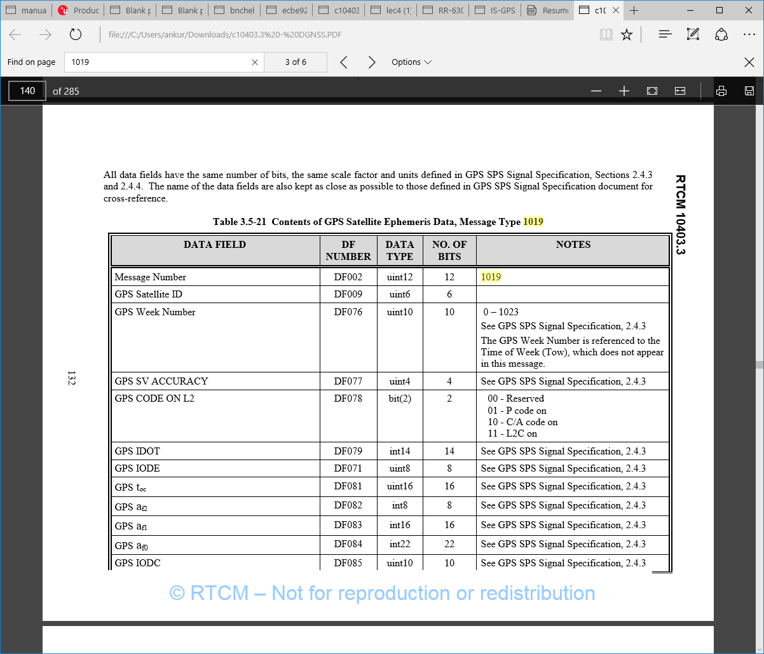Screen dimensions: 764x654
Task: Open a new browser tab
Action: (x=634, y=10)
